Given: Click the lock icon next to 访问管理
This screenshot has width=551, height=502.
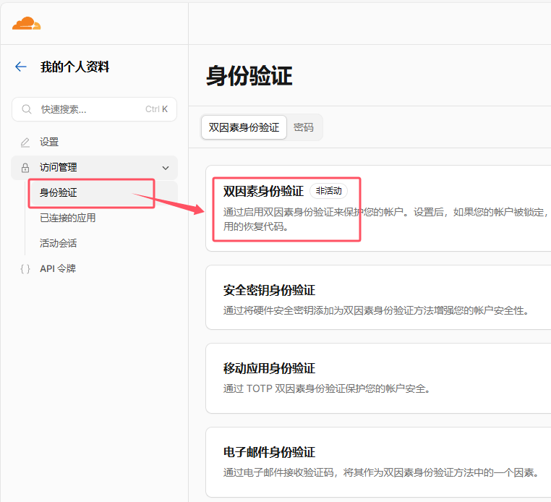Looking at the screenshot, I should coord(25,168).
